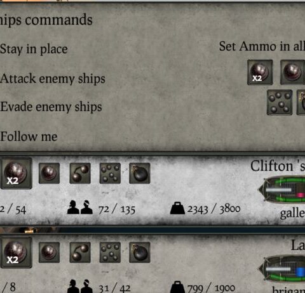Viewport: 305px width, 293px height.
Task: Click the galleon crew count 72 / 135
Action: 117,210
